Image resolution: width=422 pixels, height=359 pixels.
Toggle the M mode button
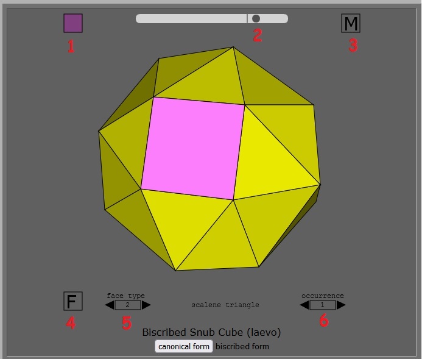[351, 23]
